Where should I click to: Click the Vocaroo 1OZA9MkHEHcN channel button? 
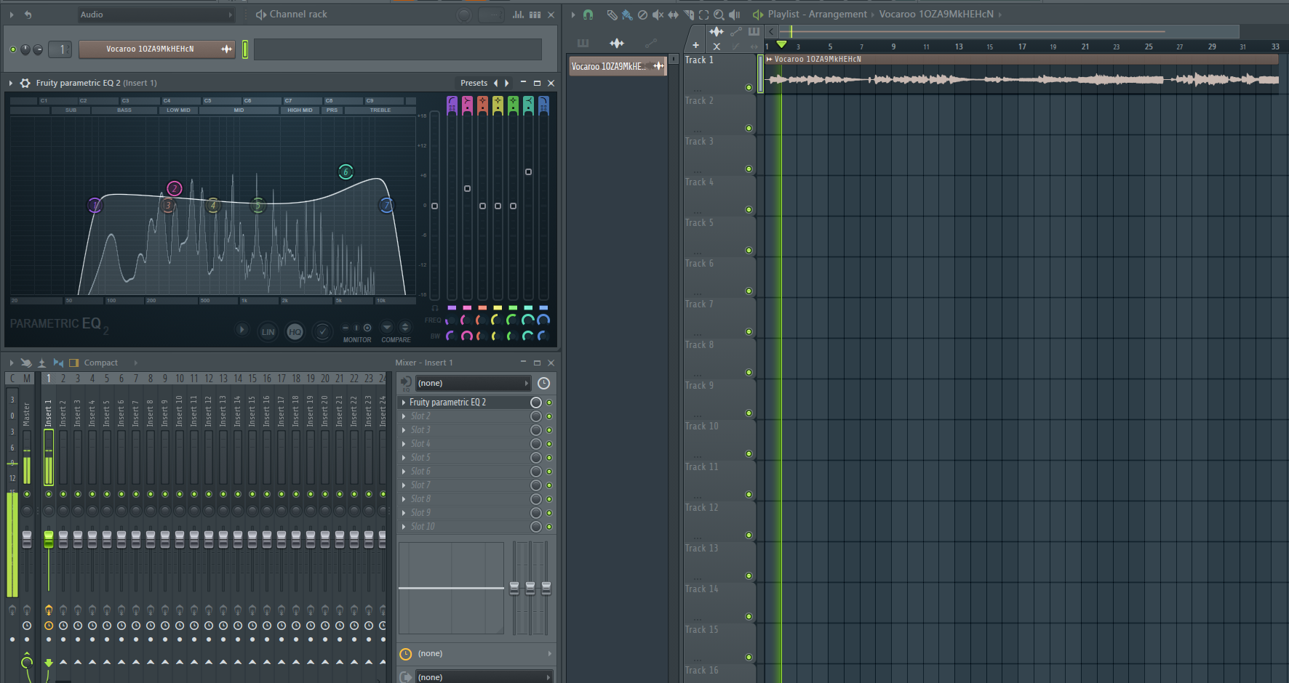[x=151, y=49]
